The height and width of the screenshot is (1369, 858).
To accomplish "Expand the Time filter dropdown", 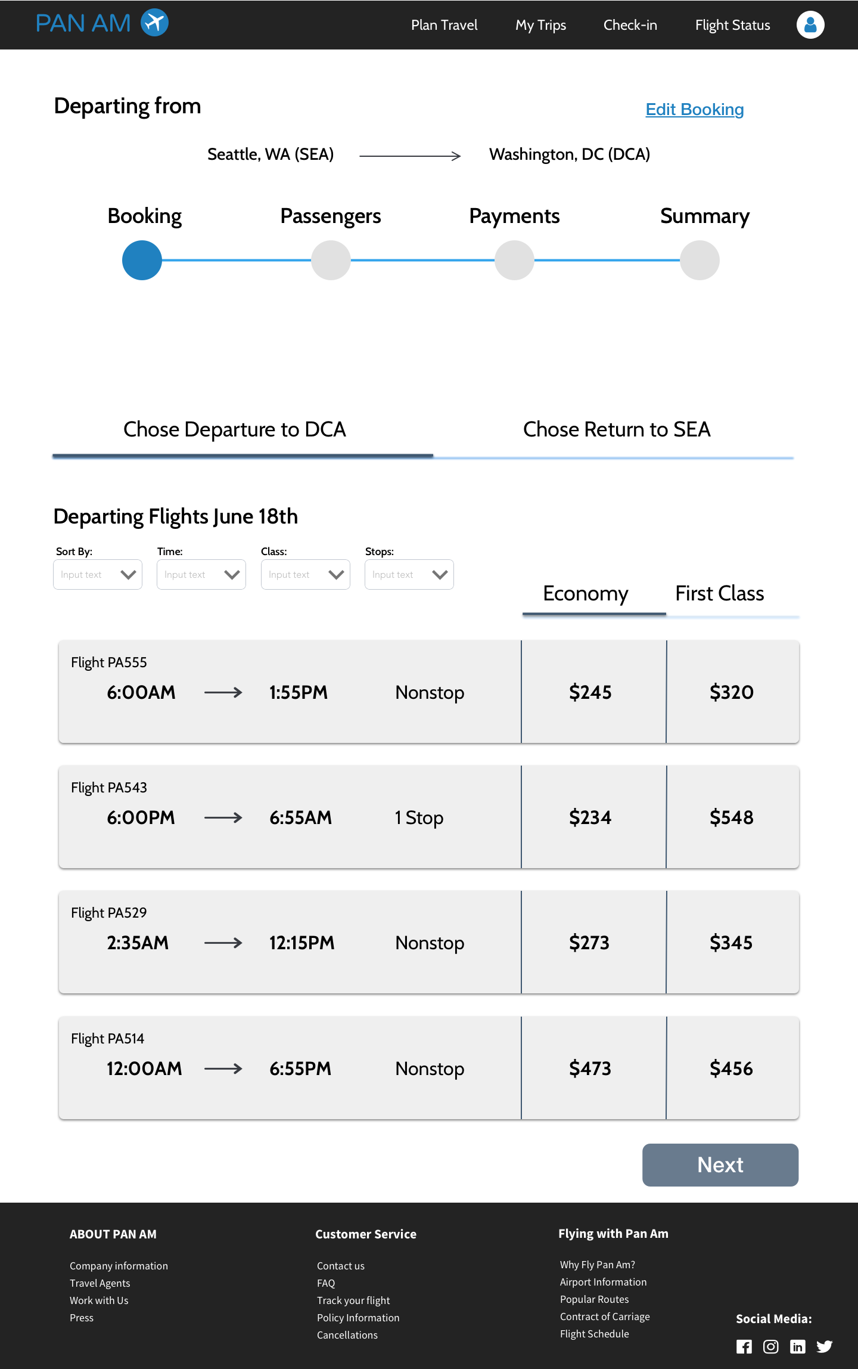I will click(x=201, y=574).
